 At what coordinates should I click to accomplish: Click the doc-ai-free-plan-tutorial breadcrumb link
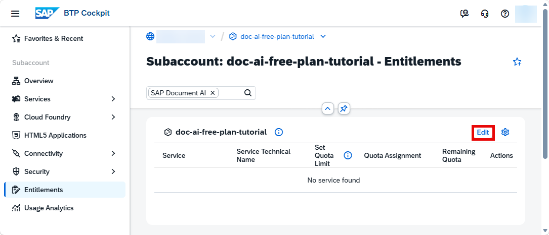(277, 36)
